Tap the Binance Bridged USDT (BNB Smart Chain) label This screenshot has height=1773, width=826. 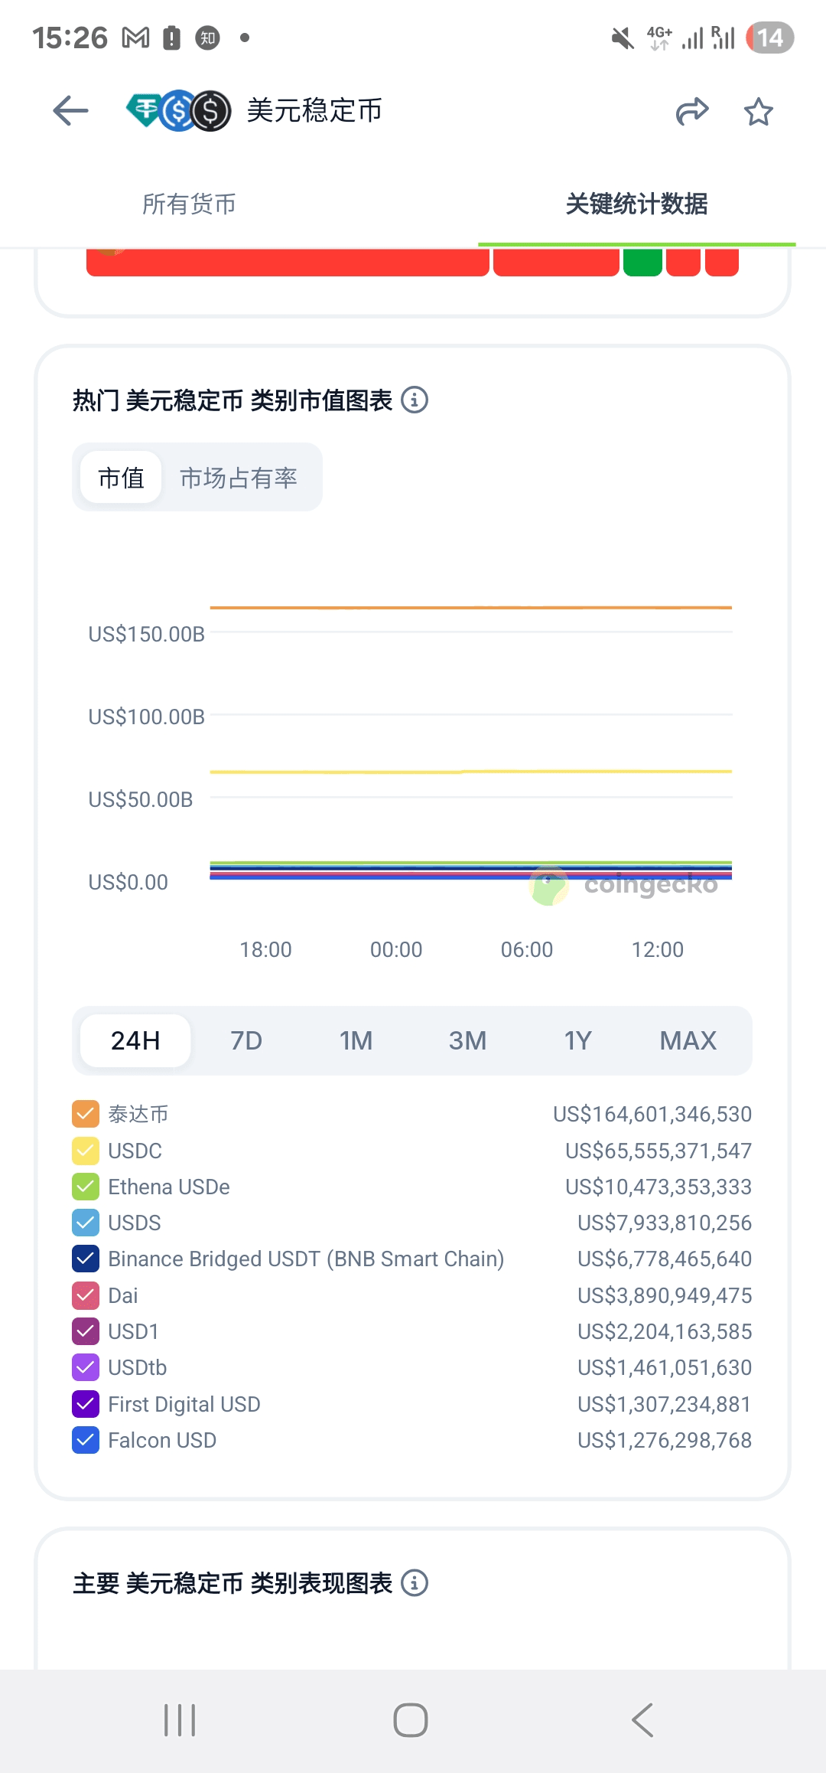pyautogui.click(x=306, y=1259)
